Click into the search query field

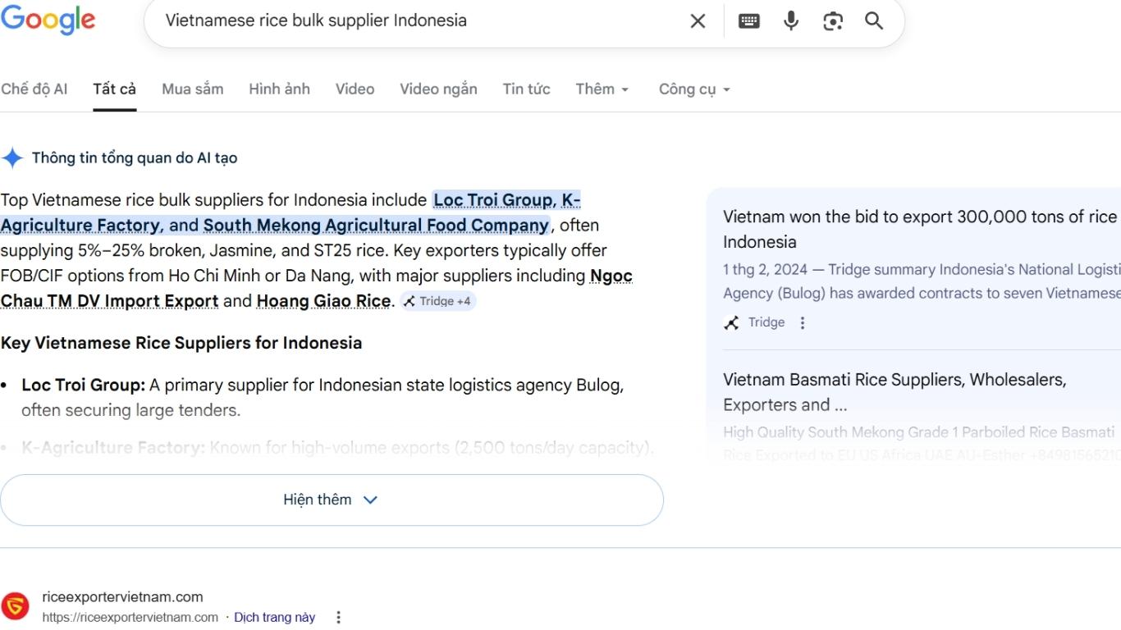tap(410, 21)
